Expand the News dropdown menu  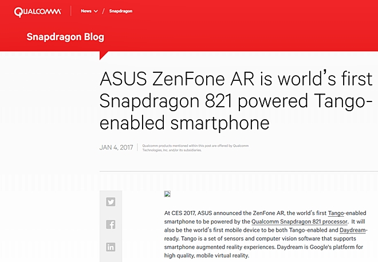(89, 11)
